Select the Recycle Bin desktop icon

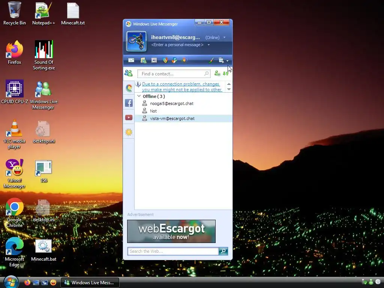tap(15, 13)
